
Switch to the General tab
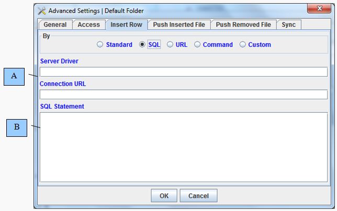pos(55,25)
